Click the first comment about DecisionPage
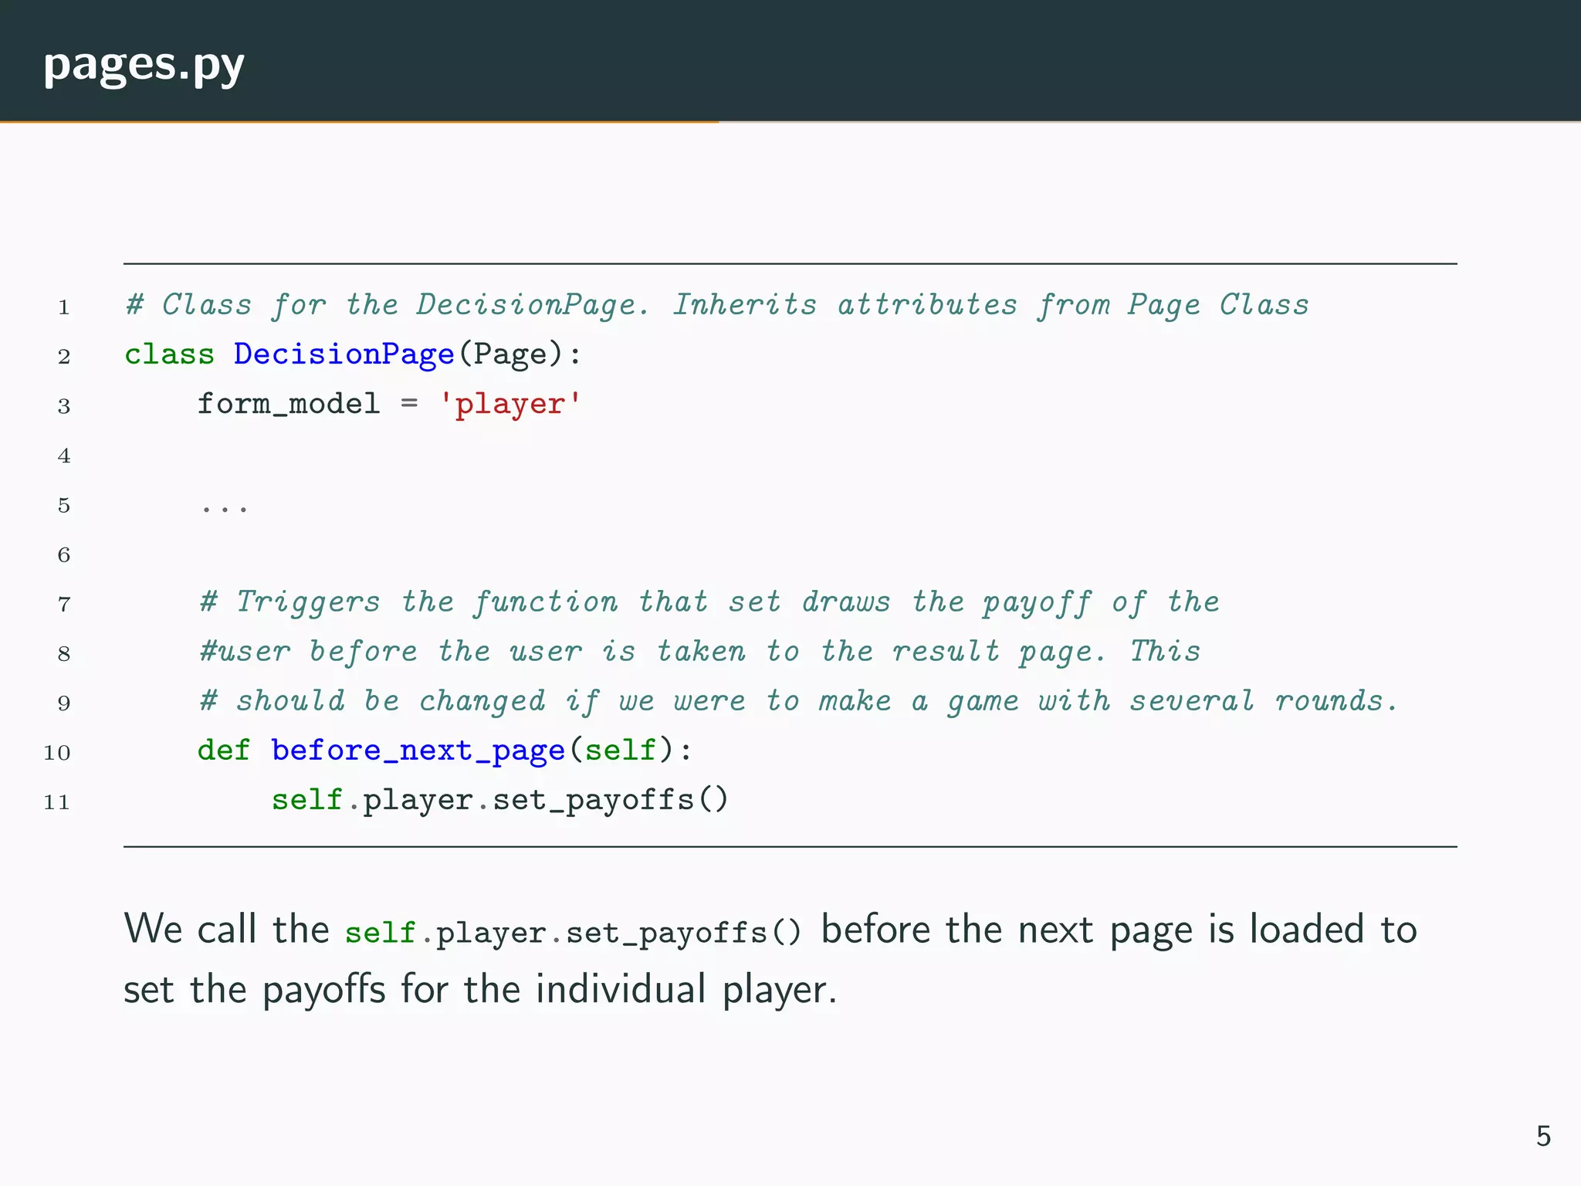The width and height of the screenshot is (1581, 1186). click(x=716, y=305)
